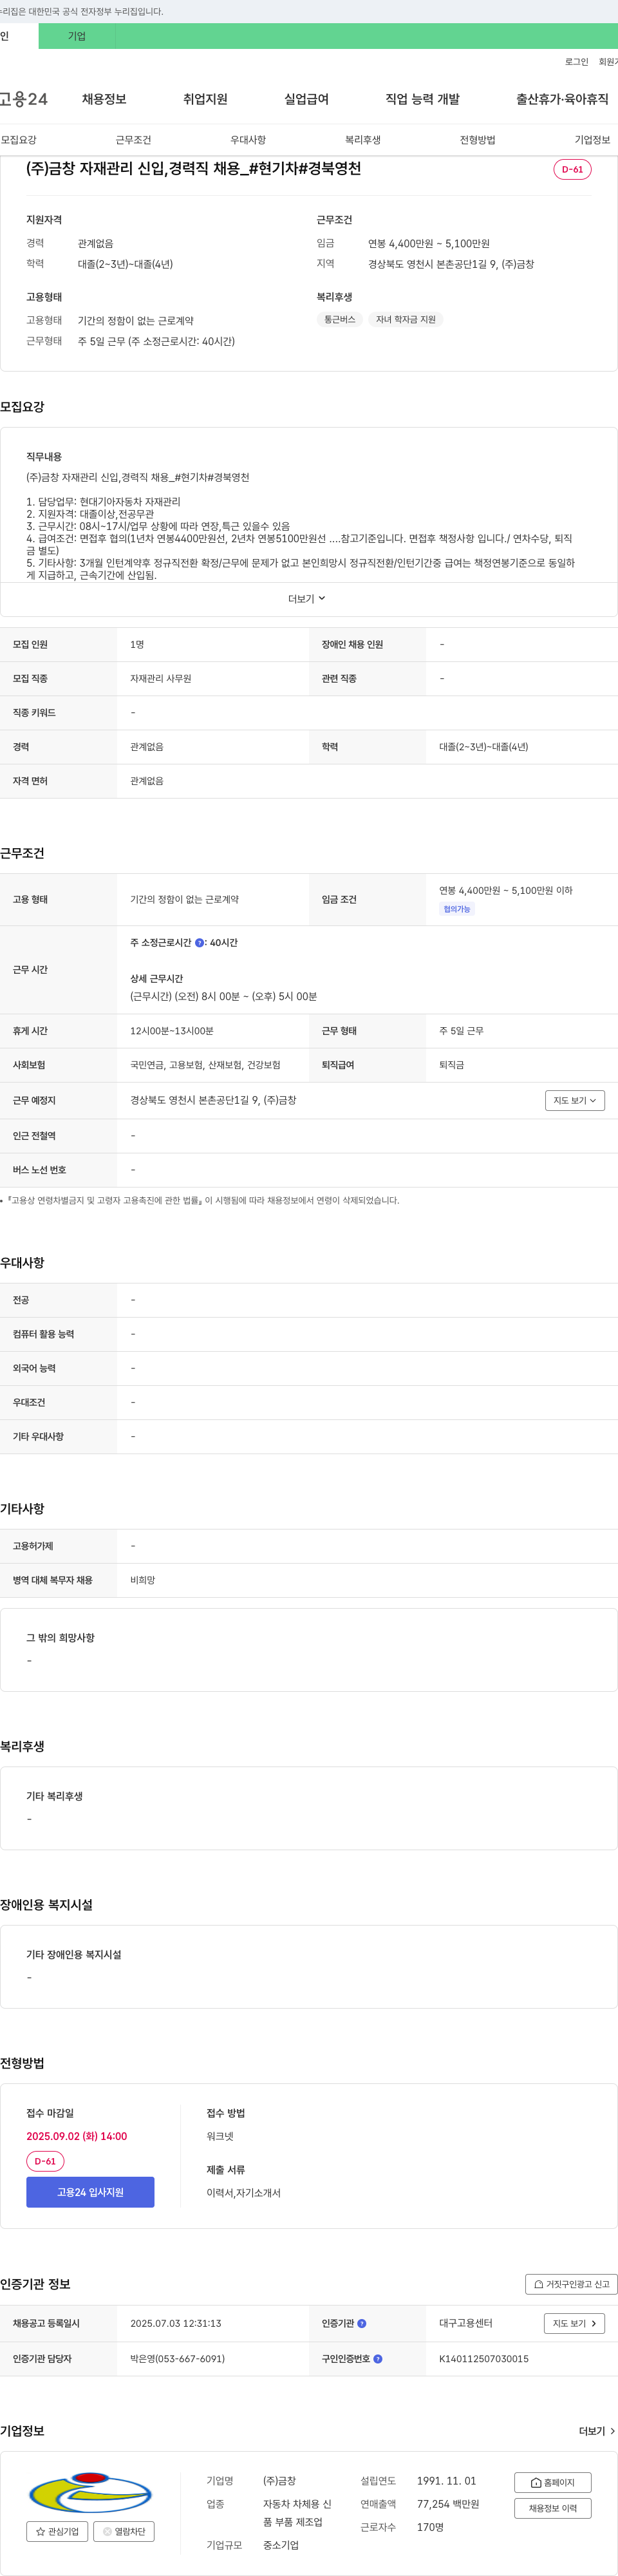Click 국민연금, 고용보험, 산재보험, 건강보험 text
618x2576 pixels.
click(205, 1065)
